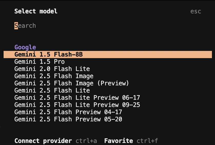
Task: Click the Google provider group header
Action: (x=25, y=47)
